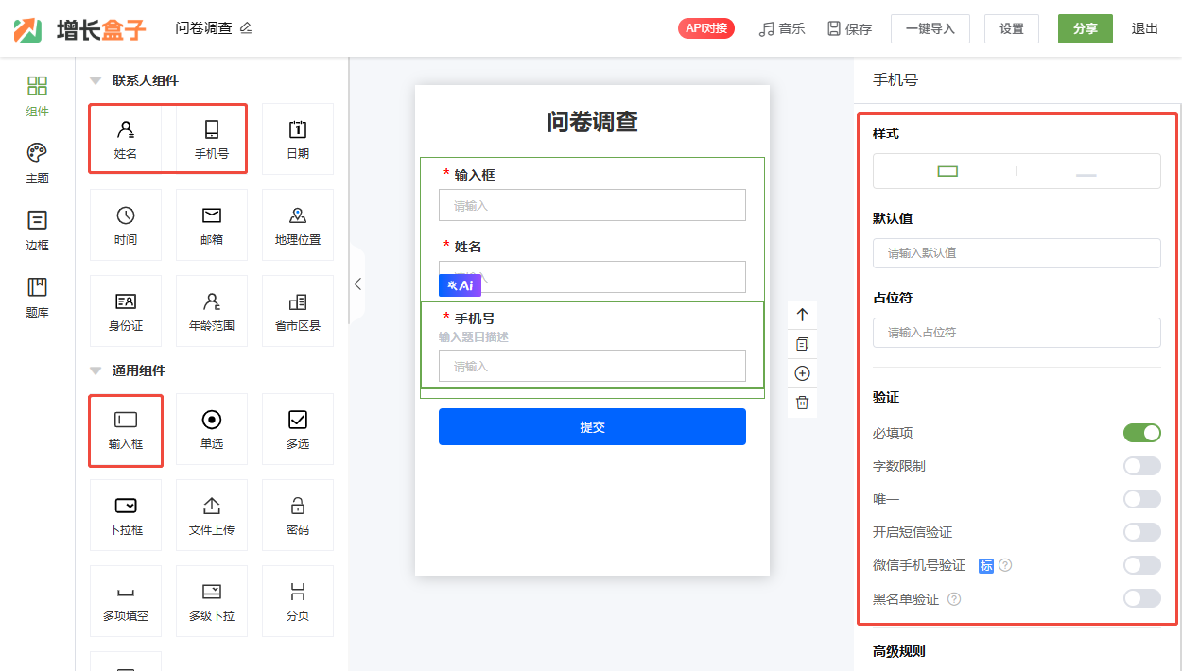This screenshot has height=671, width=1182.
Task: Click the blue Ai badge
Action: [460, 284]
